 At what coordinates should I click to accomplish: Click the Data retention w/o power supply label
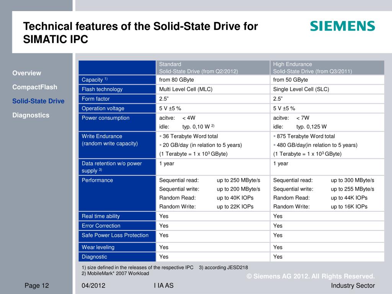coord(117,167)
